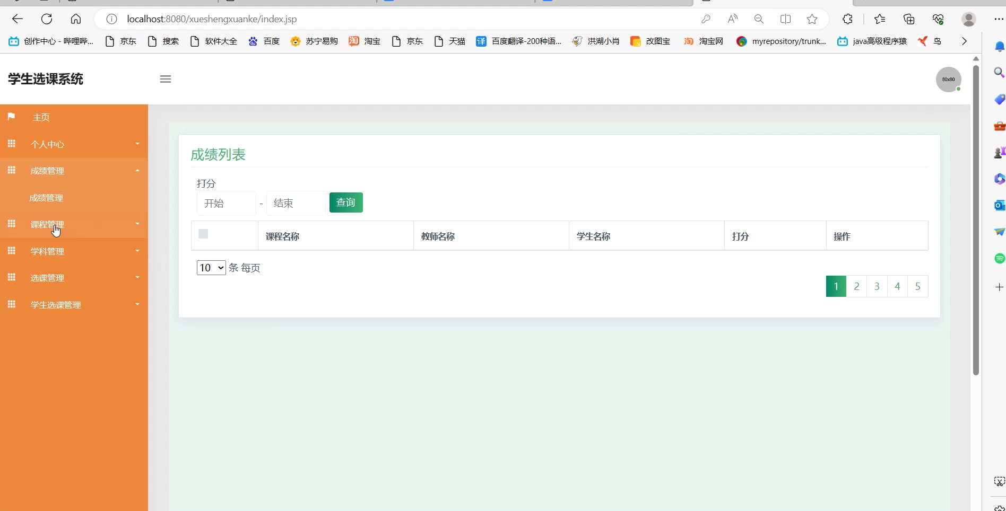Screen dimensions: 1006x511
Task: Add a sidebar app with plus icon
Action: (x=1000, y=287)
